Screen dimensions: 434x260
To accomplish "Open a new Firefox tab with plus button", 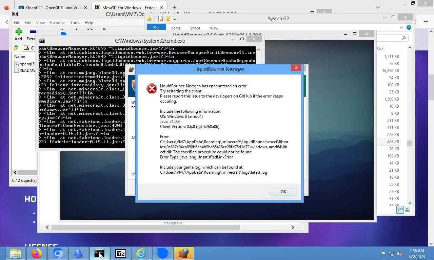I will (174, 7).
